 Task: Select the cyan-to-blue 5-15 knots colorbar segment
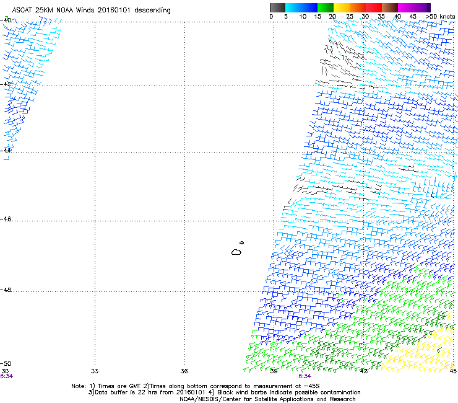click(x=301, y=7)
